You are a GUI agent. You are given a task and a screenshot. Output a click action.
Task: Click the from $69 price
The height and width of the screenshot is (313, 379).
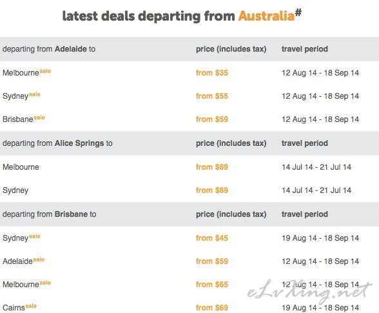click(x=211, y=307)
